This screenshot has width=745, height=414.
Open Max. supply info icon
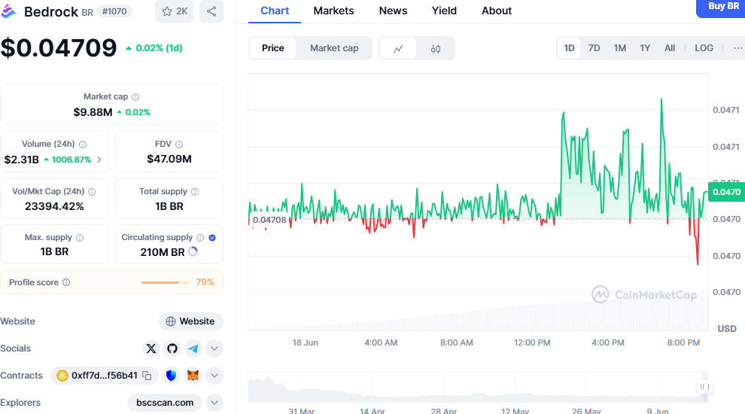tap(80, 238)
